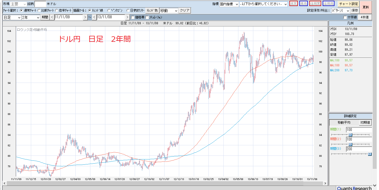The image size is (379, 190).
Task: Click the start date field 11/11/09
Action: click(x=69, y=17)
